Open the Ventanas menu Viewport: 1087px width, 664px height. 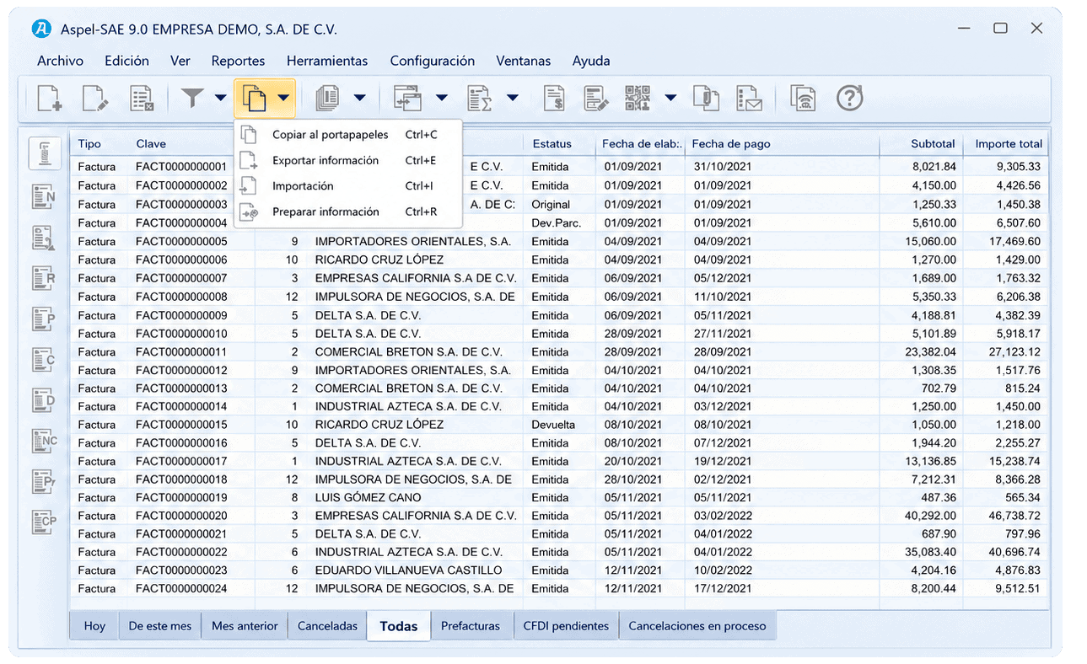pyautogui.click(x=524, y=61)
